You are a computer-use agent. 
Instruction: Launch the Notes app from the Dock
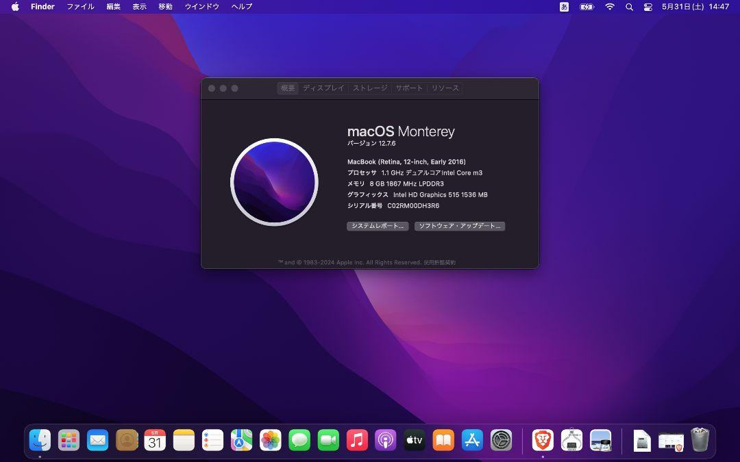pyautogui.click(x=184, y=440)
